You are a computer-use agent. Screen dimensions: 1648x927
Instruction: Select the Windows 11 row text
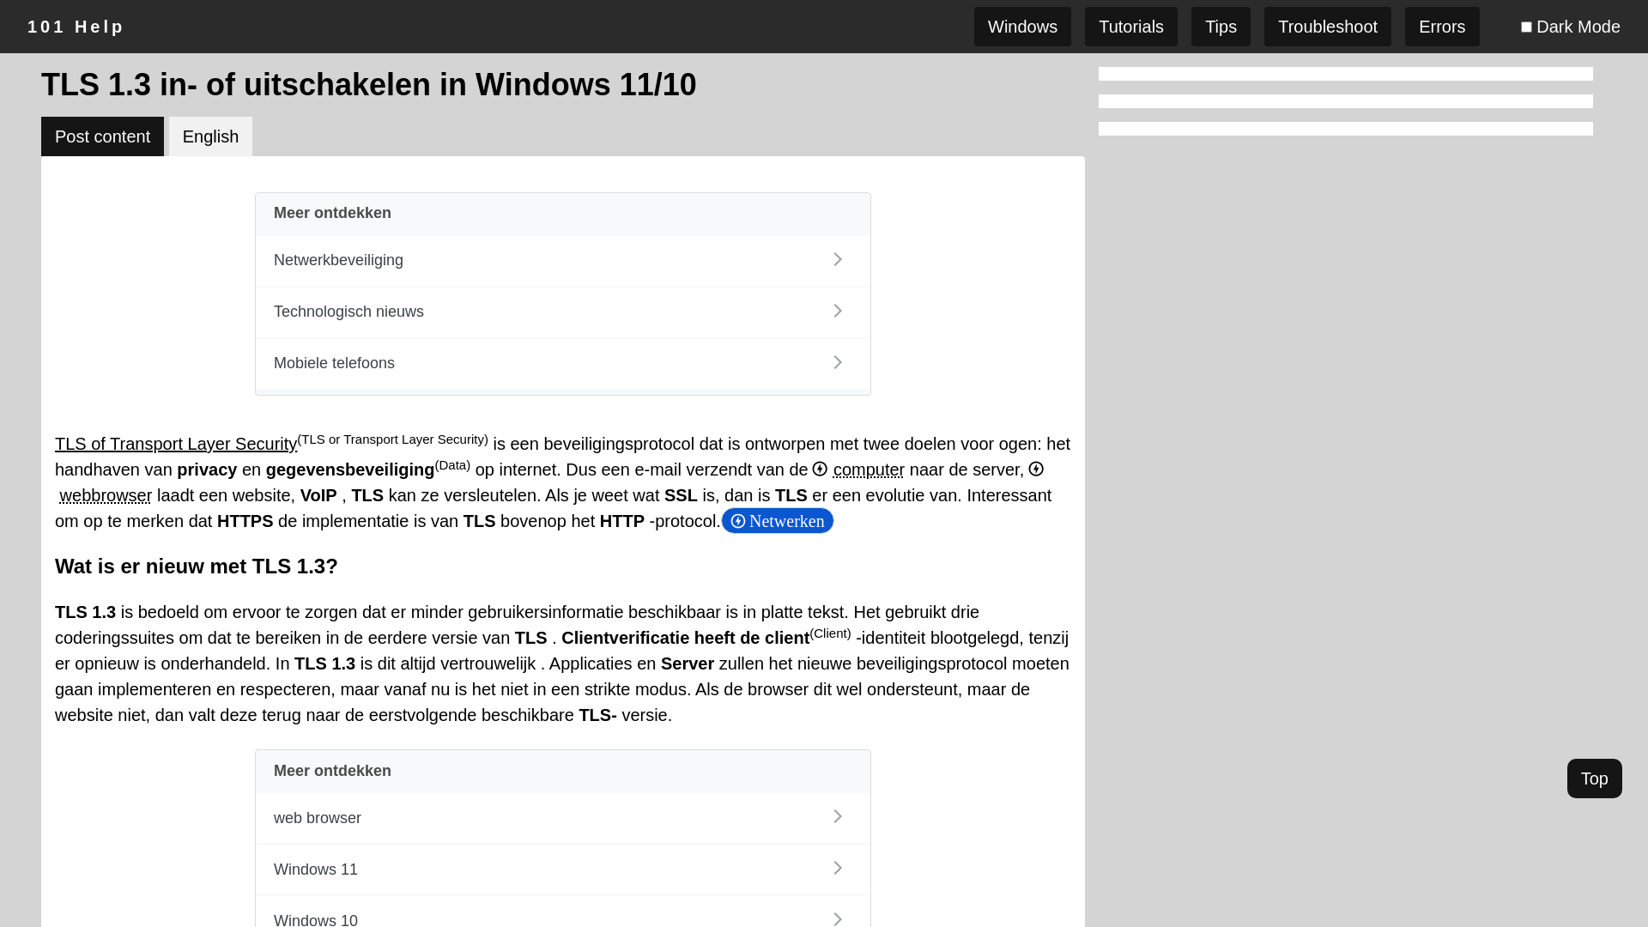[x=316, y=869]
